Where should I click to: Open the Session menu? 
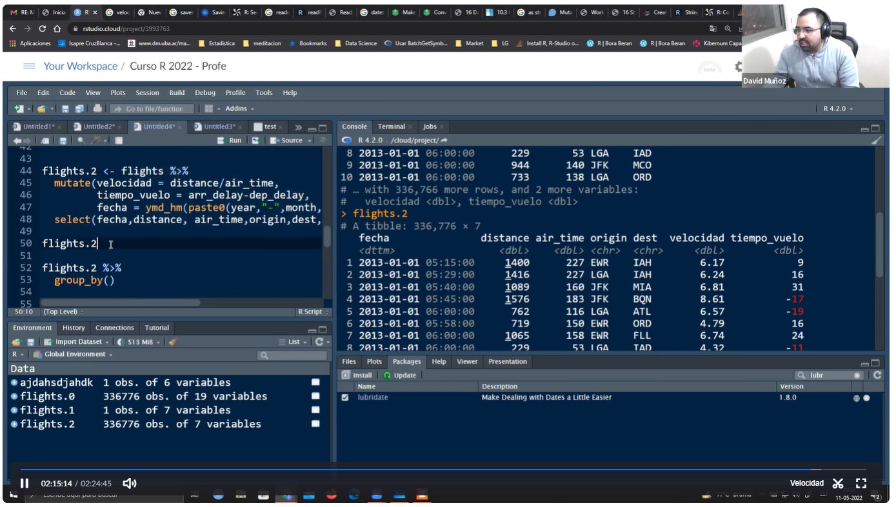click(147, 93)
